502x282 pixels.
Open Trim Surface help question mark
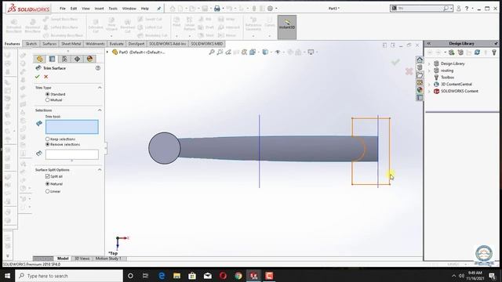click(98, 68)
